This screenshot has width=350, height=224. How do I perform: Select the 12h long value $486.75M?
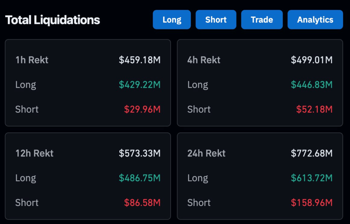pyautogui.click(x=140, y=178)
